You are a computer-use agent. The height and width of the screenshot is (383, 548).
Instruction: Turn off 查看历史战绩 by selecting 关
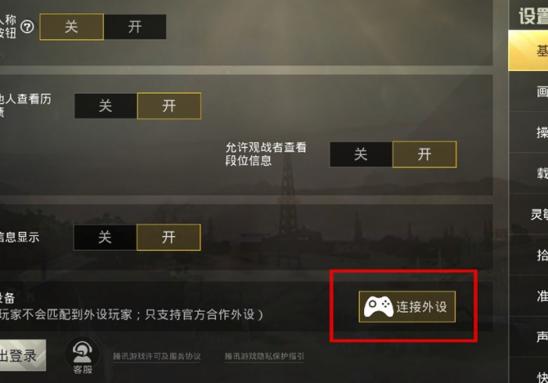(x=106, y=106)
